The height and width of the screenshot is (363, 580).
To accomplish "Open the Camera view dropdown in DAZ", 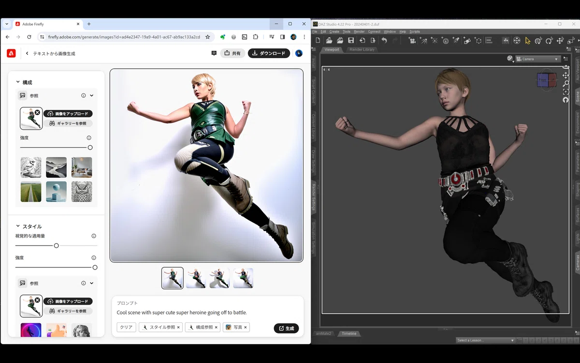I will [x=537, y=59].
